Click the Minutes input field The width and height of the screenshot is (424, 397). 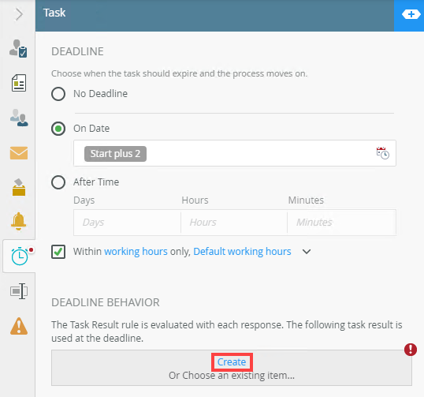tap(341, 223)
